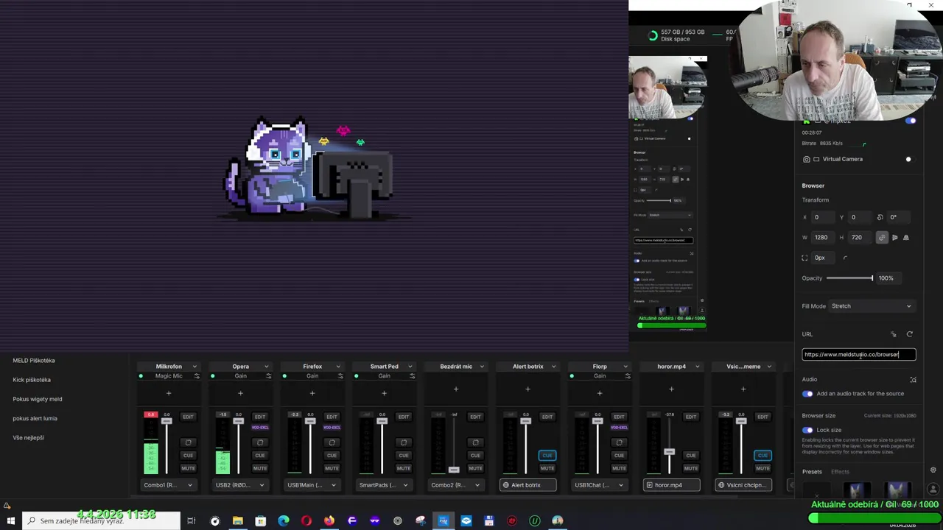Open Microsoft Edge from the taskbar
The width and height of the screenshot is (943, 530).
pyautogui.click(x=283, y=521)
